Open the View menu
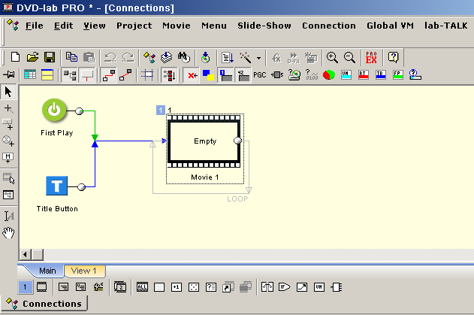The width and height of the screenshot is (474, 315). 95,26
